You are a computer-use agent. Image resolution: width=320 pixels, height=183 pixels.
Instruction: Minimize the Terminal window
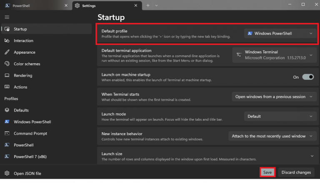click(x=290, y=4)
